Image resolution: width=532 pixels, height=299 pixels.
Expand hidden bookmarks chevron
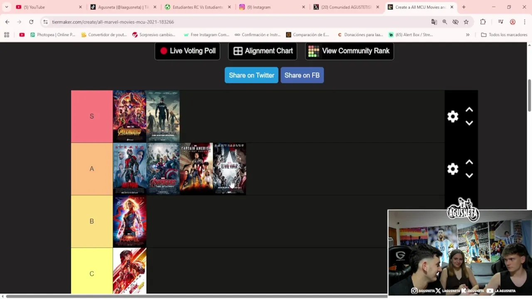[468, 35]
